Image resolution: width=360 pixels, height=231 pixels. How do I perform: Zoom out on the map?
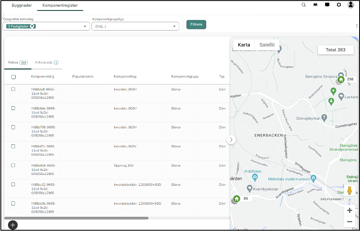(349, 222)
